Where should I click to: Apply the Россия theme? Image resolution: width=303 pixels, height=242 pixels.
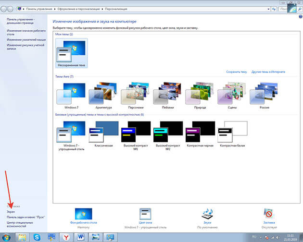(x=265, y=96)
